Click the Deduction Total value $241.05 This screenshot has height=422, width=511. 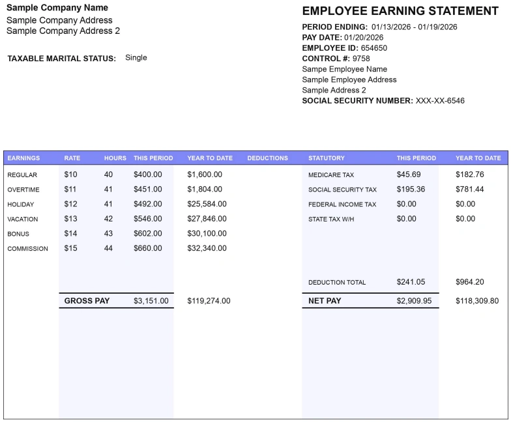(411, 282)
